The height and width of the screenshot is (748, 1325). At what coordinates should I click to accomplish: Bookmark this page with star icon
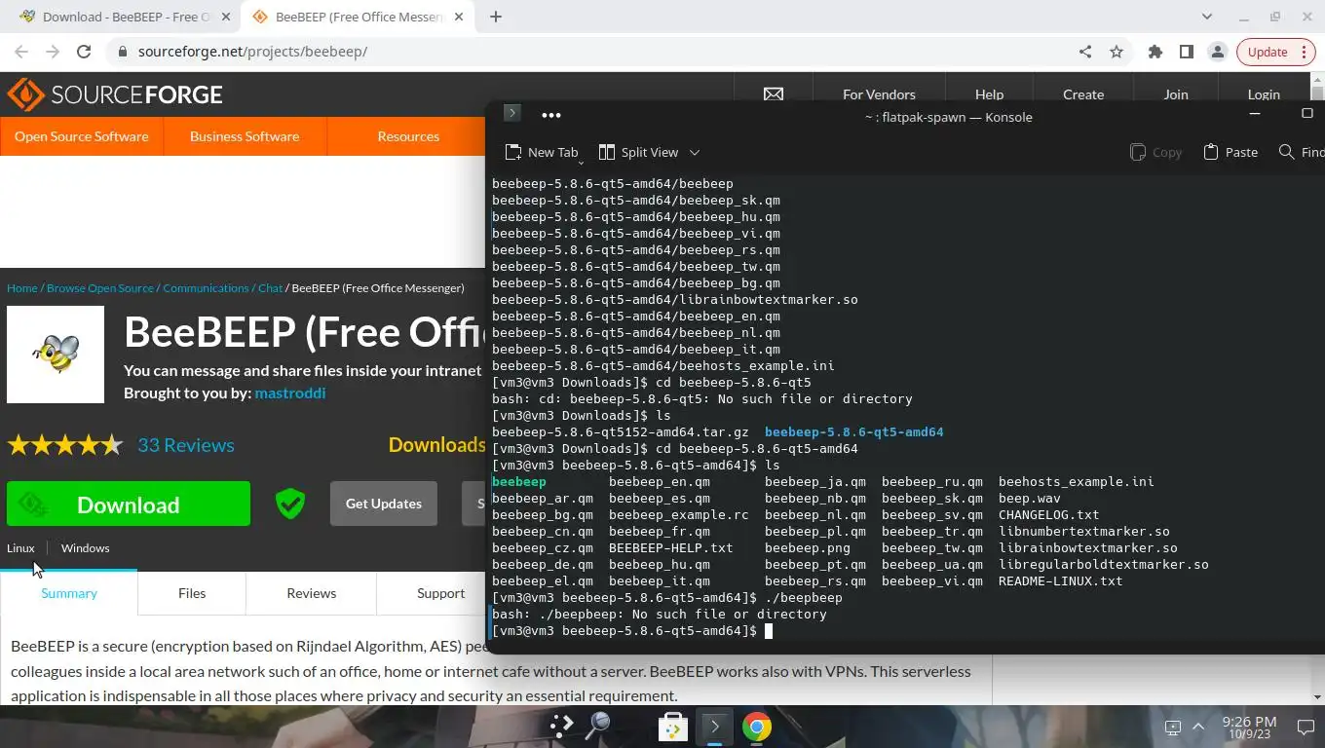pyautogui.click(x=1117, y=52)
